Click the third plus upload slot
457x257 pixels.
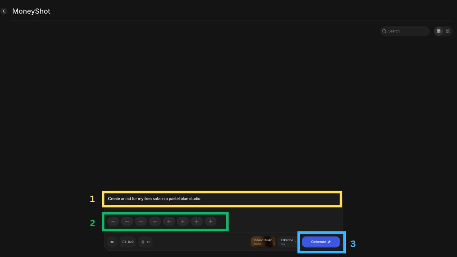click(141, 221)
